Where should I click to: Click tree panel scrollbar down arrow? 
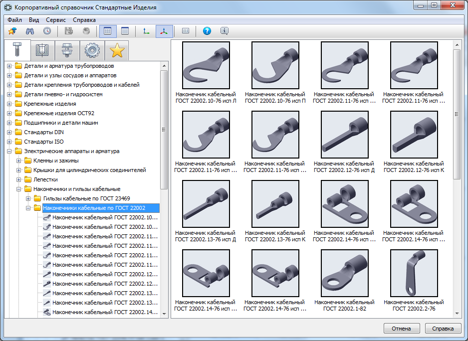coord(164,314)
